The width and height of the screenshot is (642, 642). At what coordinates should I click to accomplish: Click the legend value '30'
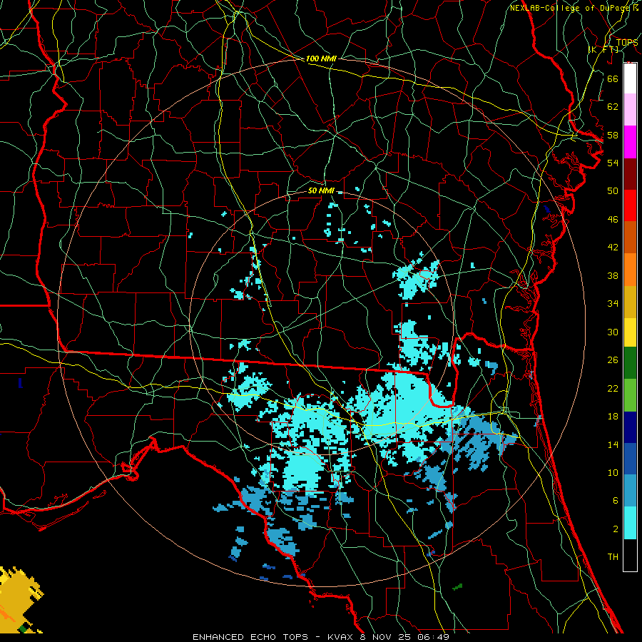click(613, 332)
